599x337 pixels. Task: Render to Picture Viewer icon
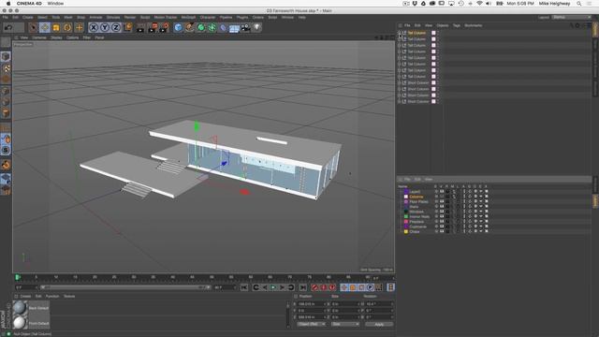click(x=153, y=27)
